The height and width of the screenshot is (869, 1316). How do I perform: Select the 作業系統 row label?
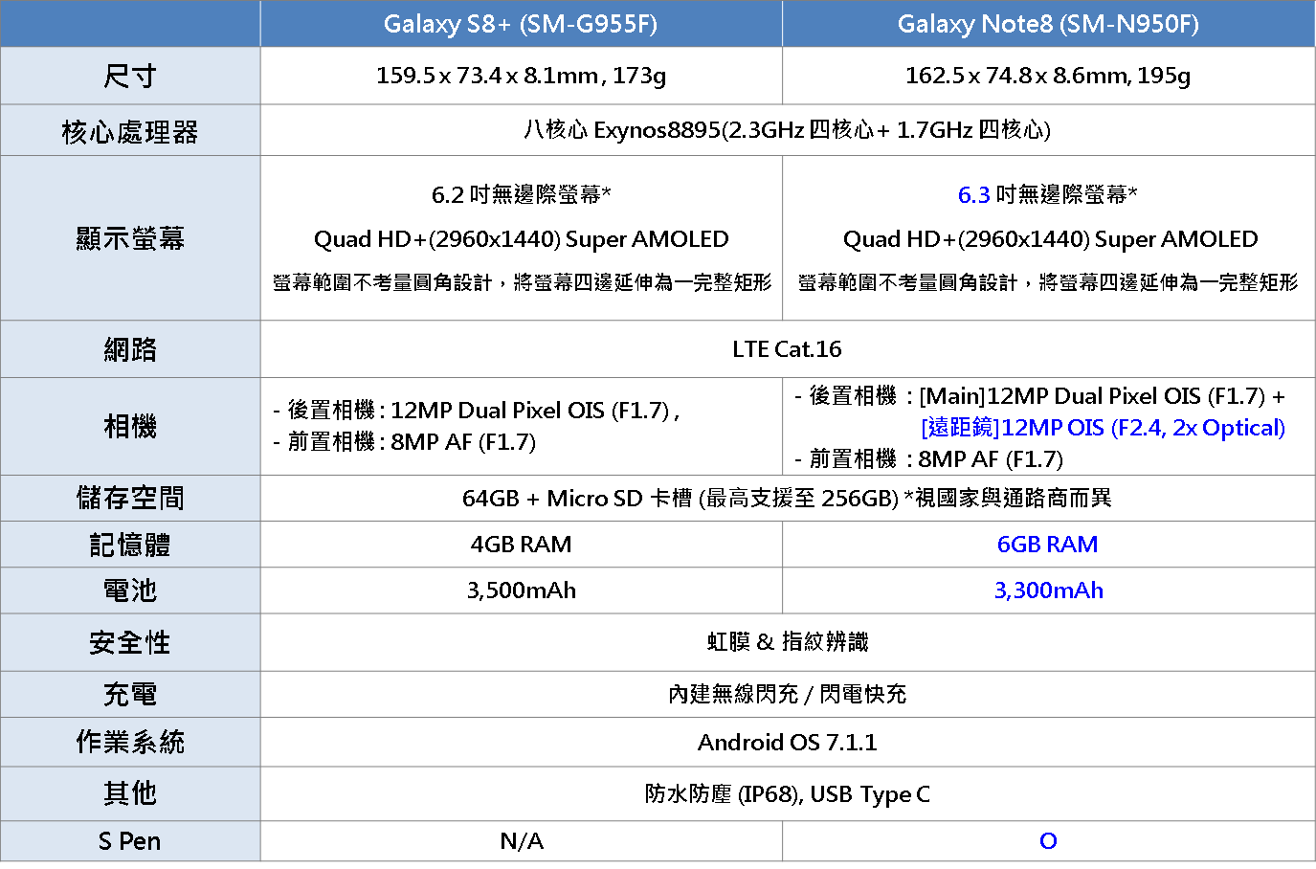pyautogui.click(x=130, y=743)
